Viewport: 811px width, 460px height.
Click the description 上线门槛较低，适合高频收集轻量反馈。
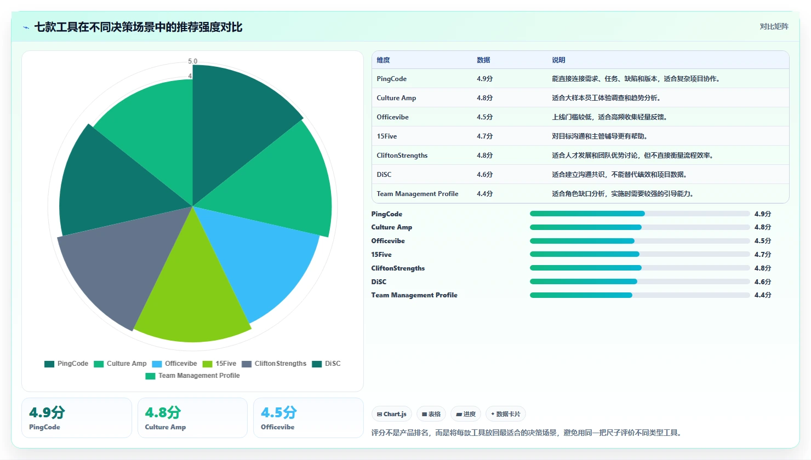[611, 117]
